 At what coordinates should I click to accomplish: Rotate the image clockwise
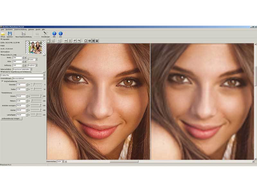click(x=79, y=41)
